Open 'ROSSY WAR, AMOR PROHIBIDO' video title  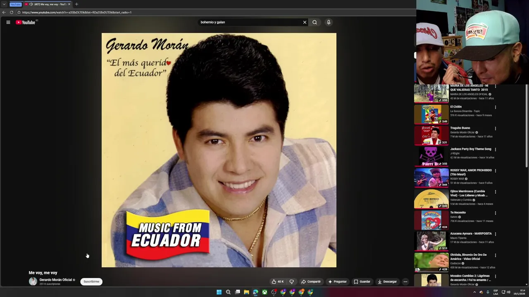(x=471, y=172)
